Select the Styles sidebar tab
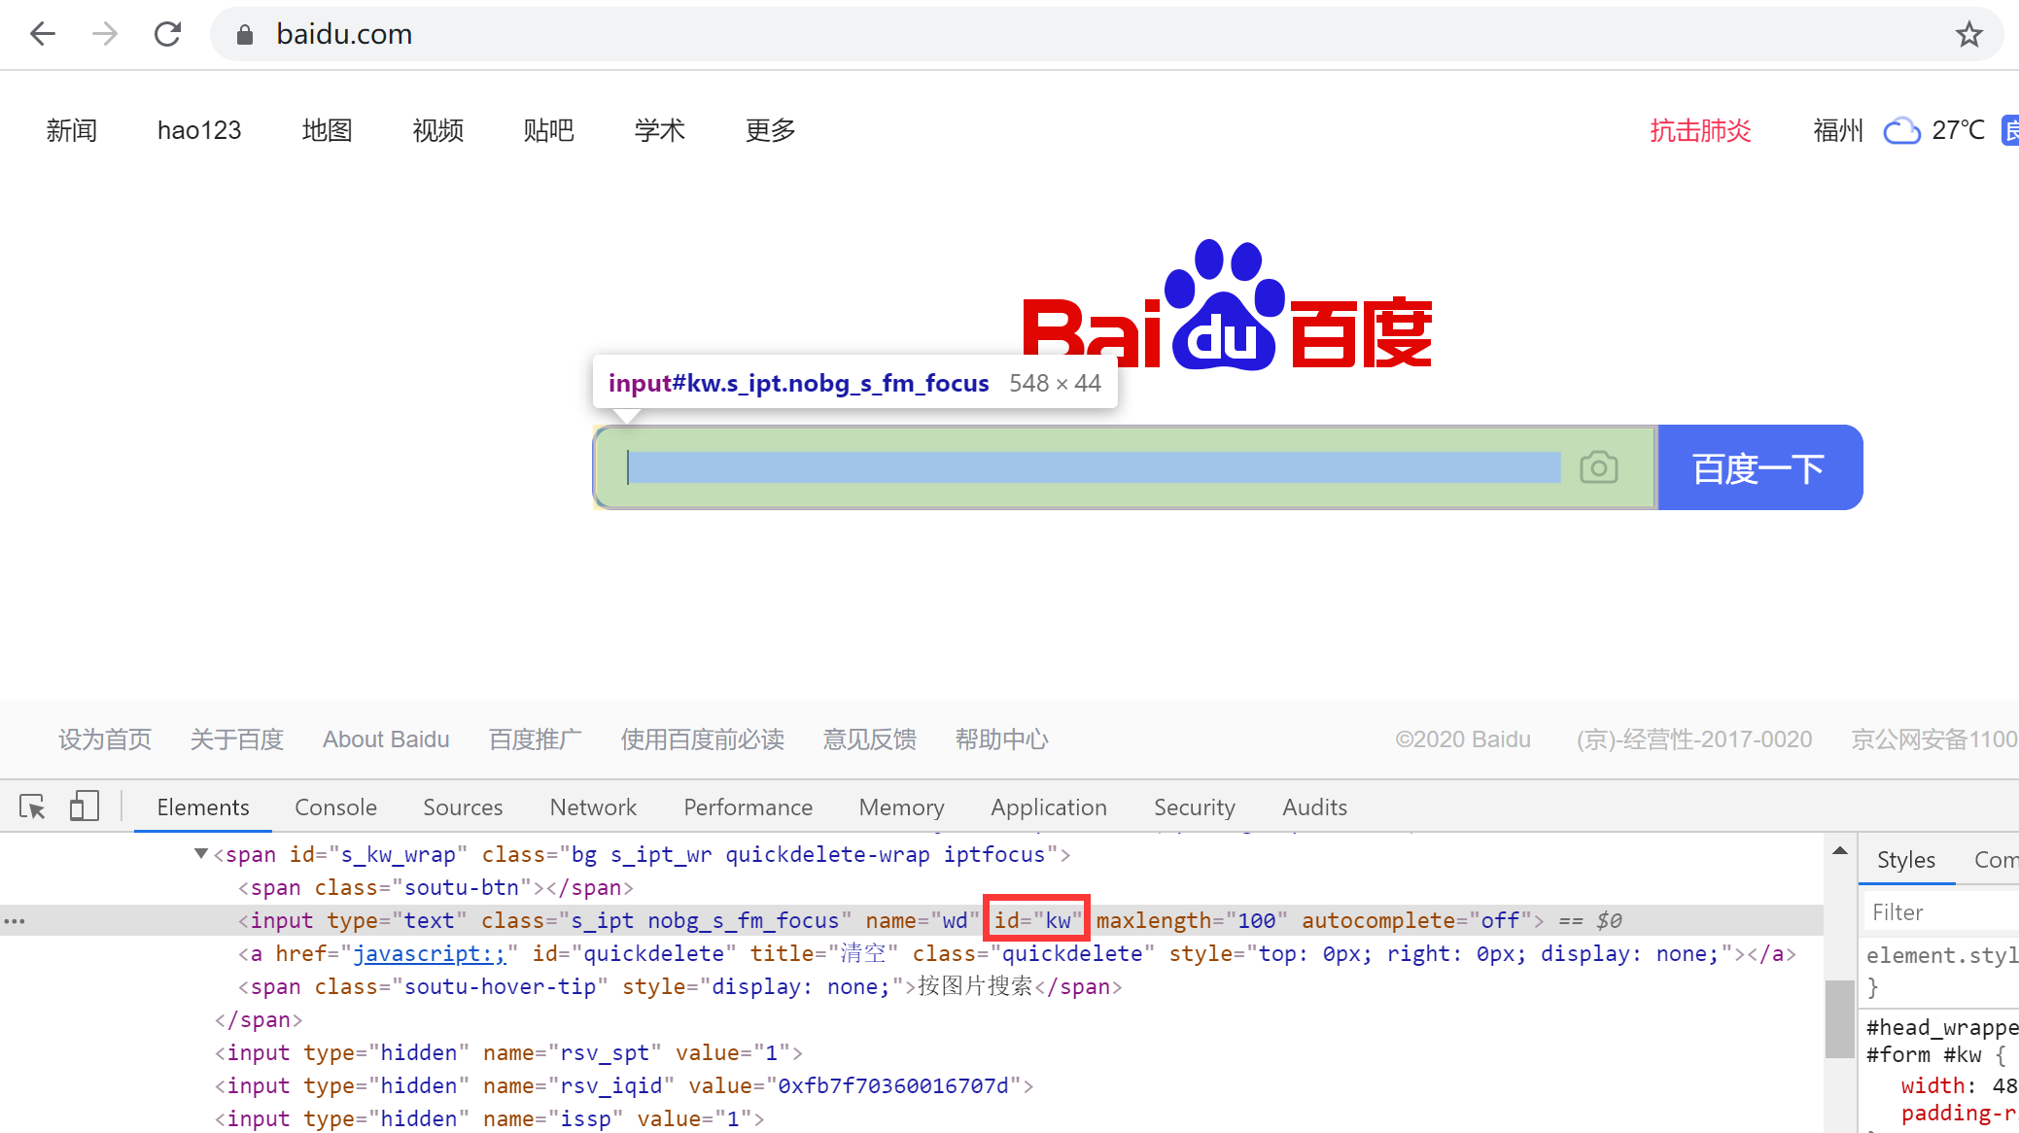 (1905, 860)
